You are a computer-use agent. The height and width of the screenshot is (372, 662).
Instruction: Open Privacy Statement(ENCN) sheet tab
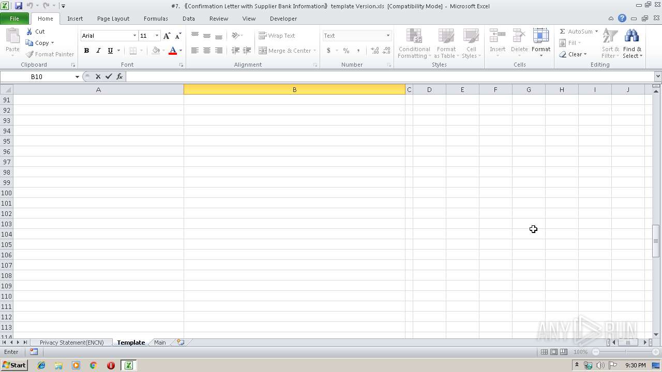coord(71,343)
